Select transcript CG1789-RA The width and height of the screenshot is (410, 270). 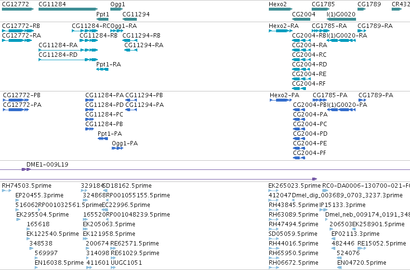point(375,26)
